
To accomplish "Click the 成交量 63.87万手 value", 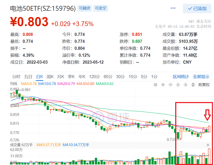I will (x=188, y=34).
